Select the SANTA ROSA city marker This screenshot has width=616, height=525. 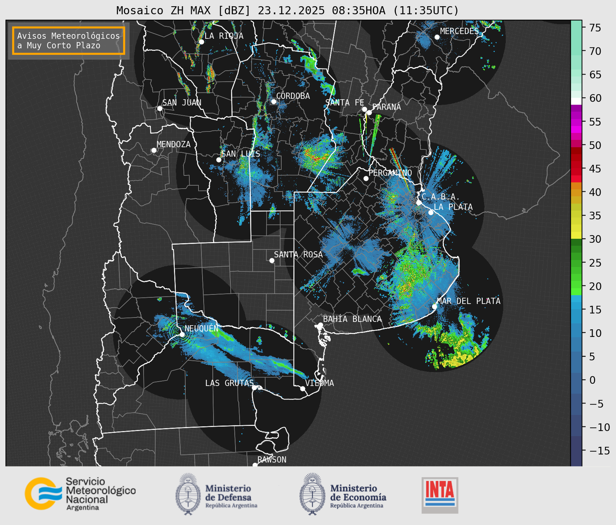272,260
